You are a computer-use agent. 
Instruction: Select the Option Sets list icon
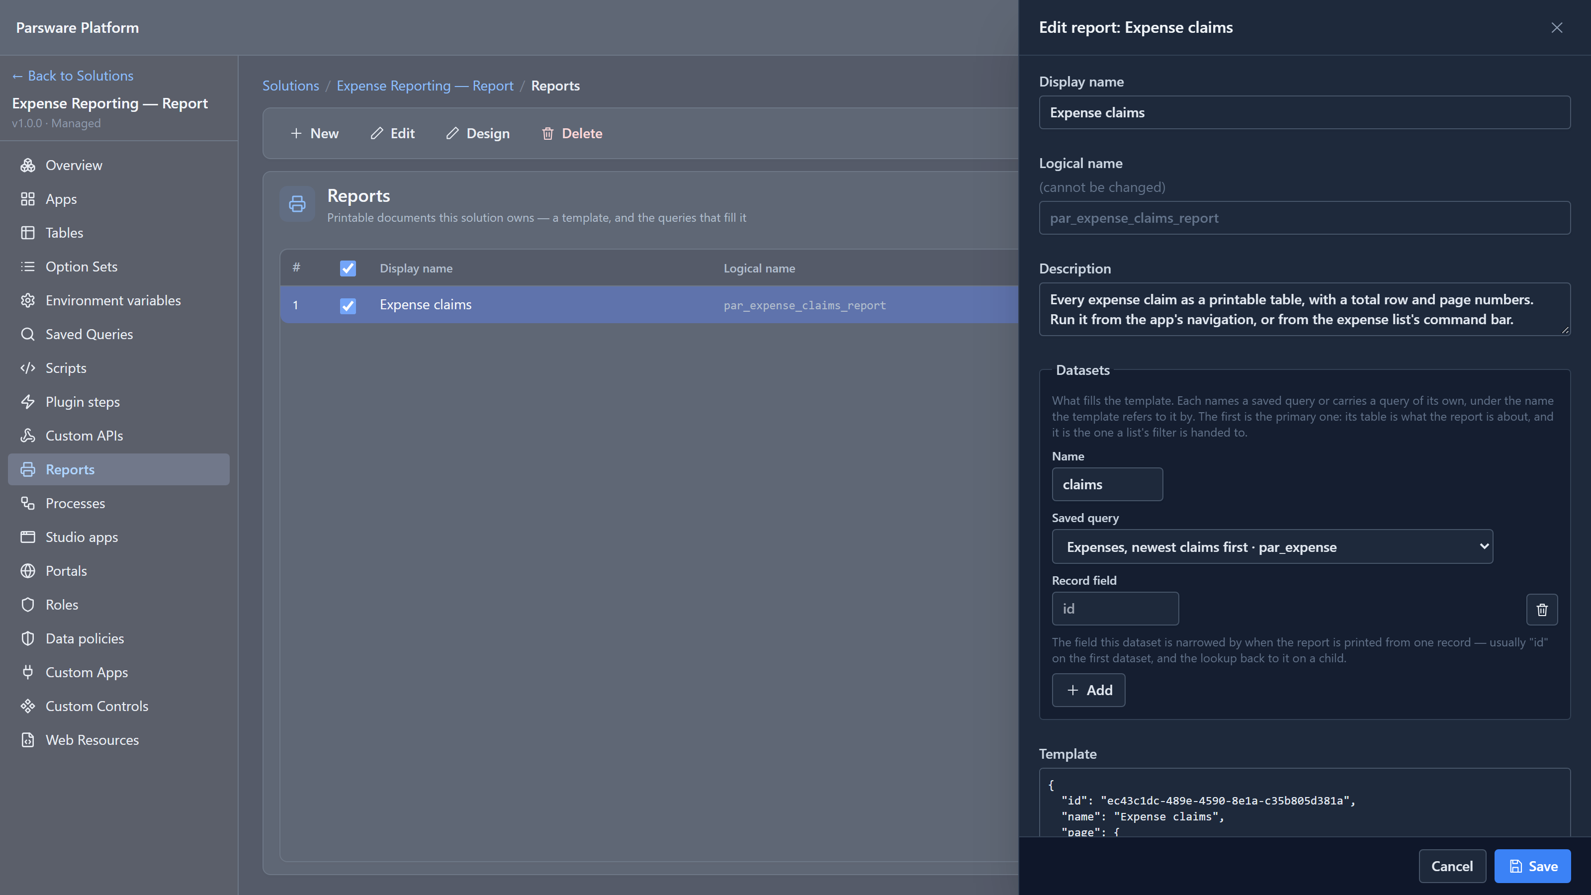click(28, 266)
